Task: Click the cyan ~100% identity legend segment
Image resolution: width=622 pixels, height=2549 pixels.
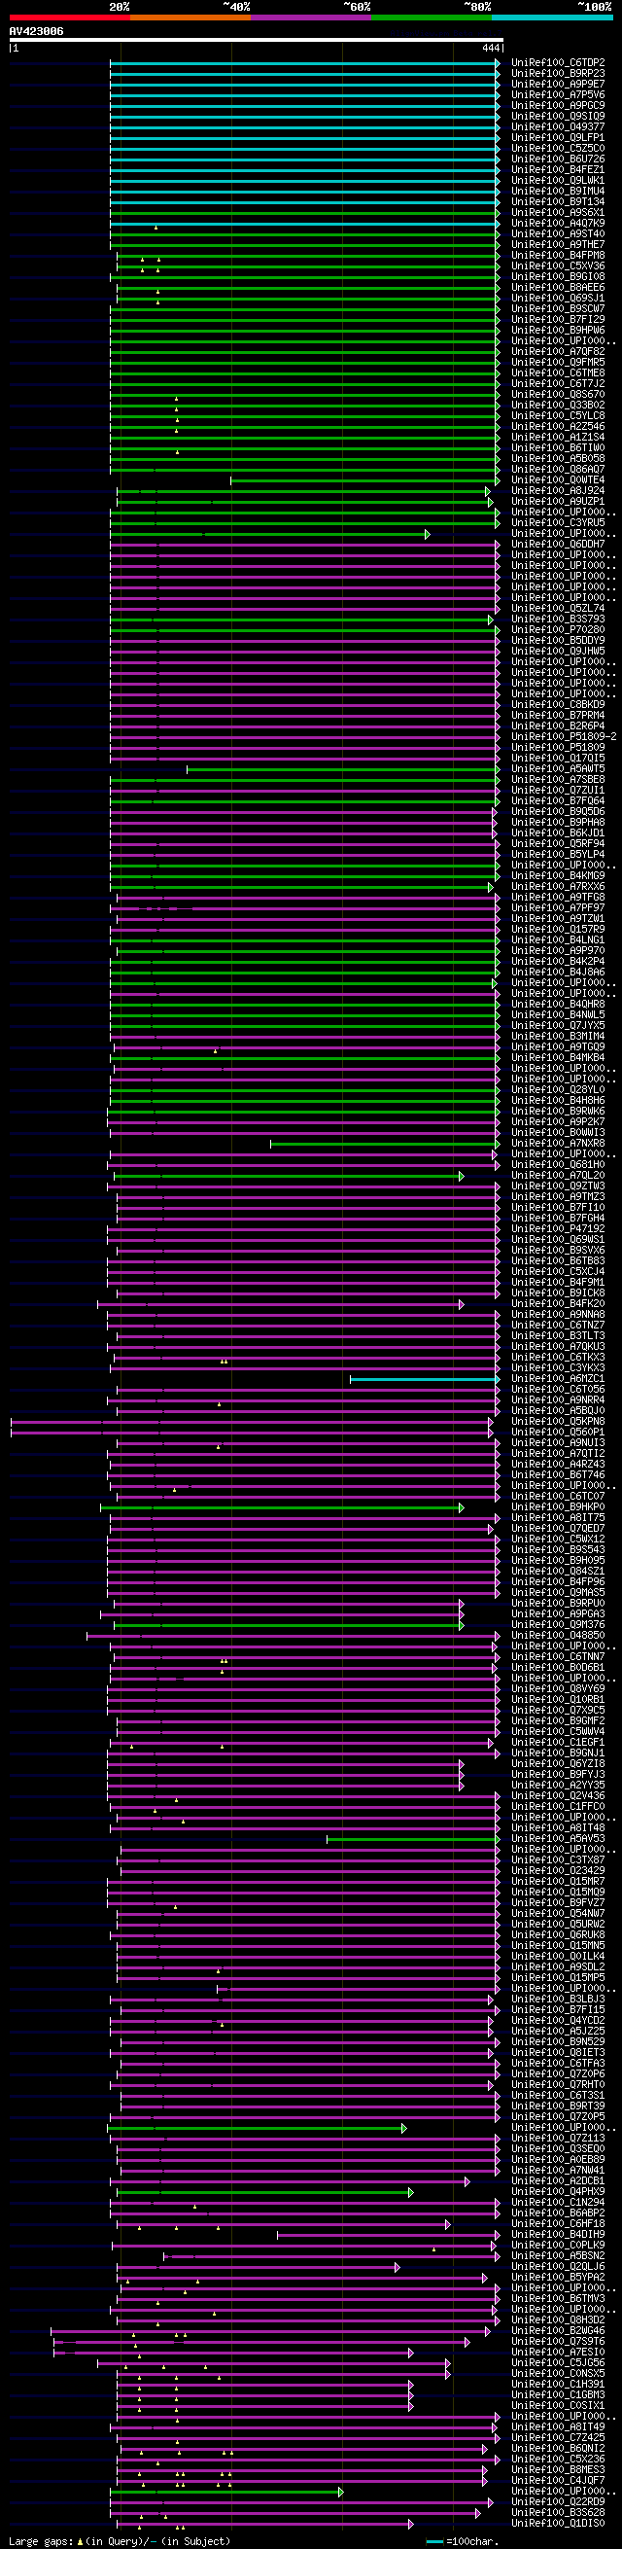Action: [552, 18]
